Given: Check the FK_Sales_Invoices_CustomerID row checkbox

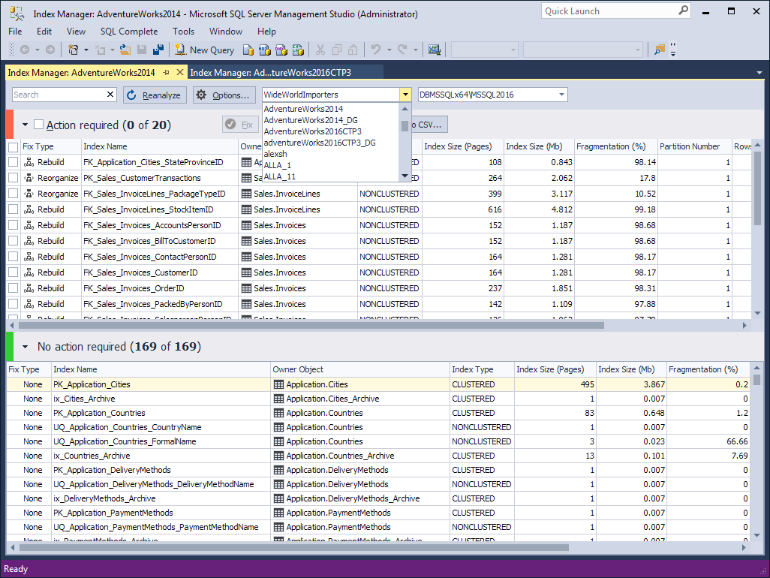Looking at the screenshot, I should click(x=14, y=272).
